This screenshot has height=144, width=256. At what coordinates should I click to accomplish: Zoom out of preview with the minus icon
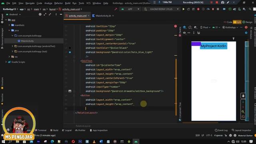[243, 107]
